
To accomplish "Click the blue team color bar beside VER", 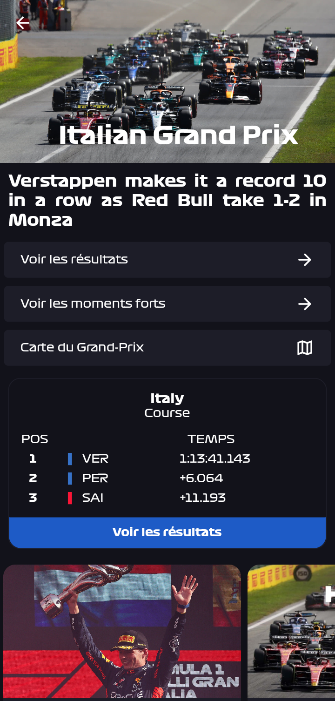I will pyautogui.click(x=70, y=459).
